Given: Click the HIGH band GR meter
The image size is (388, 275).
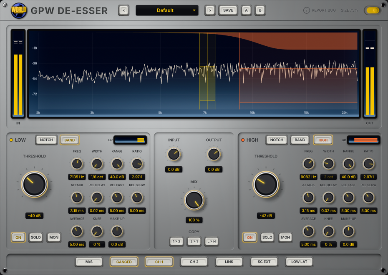Looking at the screenshot, I should click(x=363, y=140).
